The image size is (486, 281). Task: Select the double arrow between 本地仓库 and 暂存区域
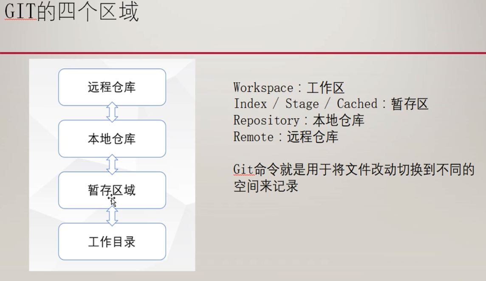[112, 164]
